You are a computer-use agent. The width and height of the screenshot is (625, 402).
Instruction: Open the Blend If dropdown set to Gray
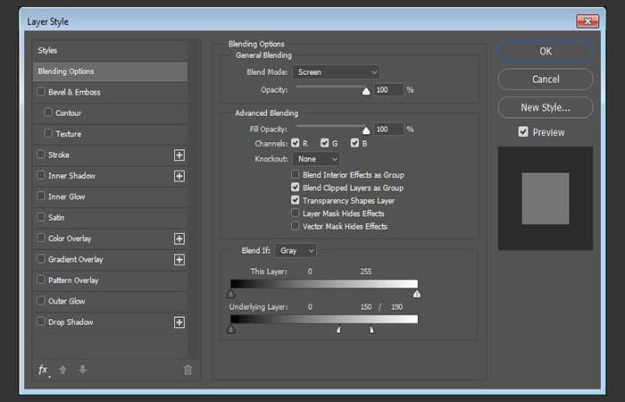point(296,251)
